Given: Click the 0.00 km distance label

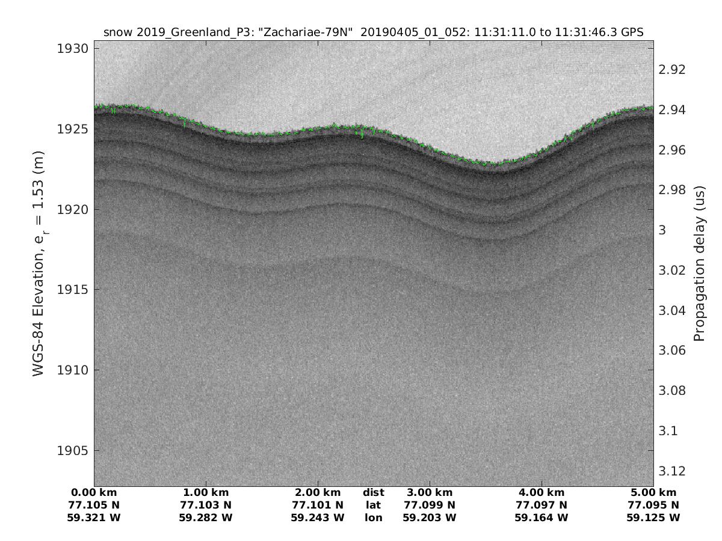Looking at the screenshot, I should (x=94, y=493).
